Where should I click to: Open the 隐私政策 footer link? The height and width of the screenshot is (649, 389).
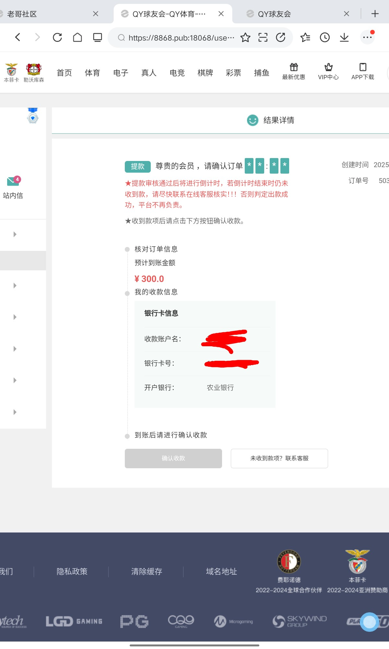72,571
